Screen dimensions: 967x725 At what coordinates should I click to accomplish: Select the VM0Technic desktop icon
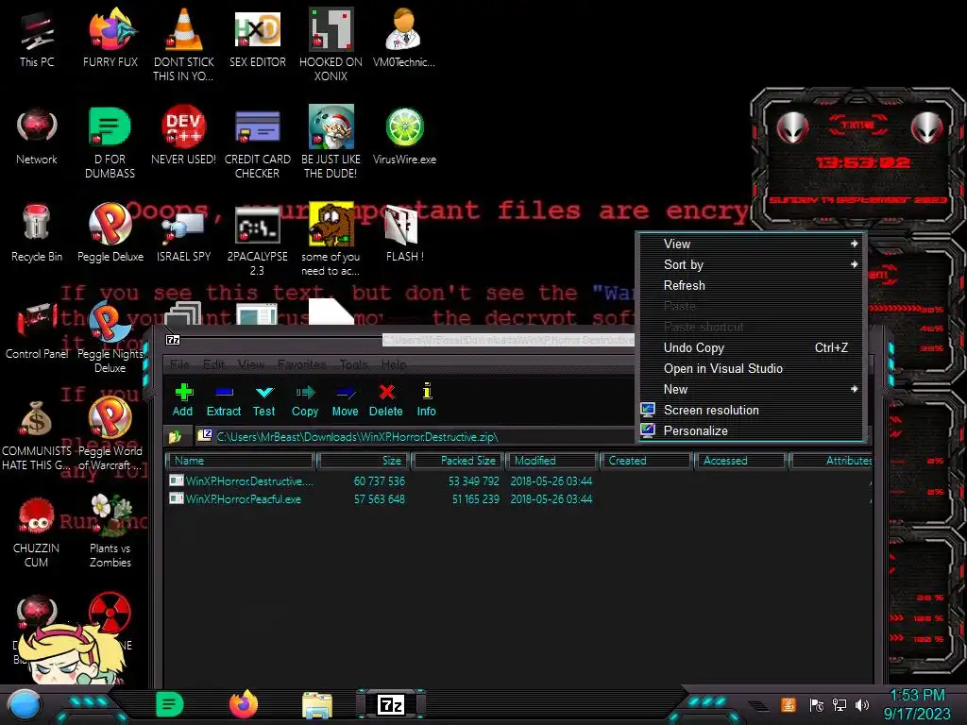pyautogui.click(x=404, y=38)
